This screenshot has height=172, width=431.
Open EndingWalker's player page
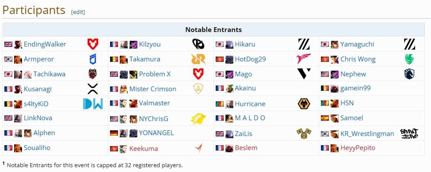tap(45, 44)
